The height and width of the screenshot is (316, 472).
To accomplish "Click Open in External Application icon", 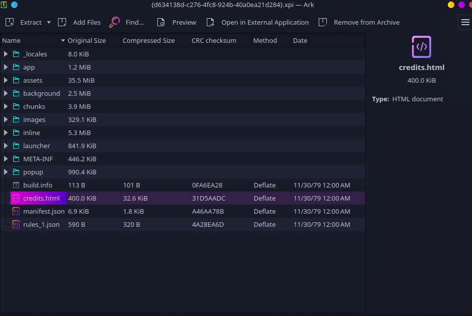I will coord(211,22).
